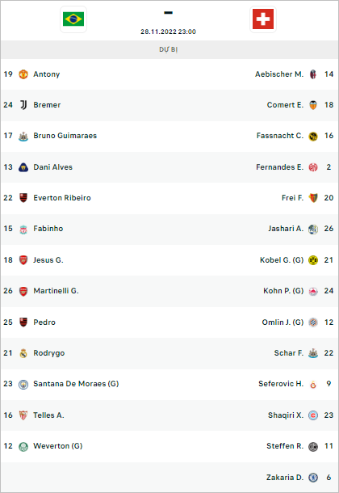Screen dimensions: 339x493
Task: Click Newcastle crest beside Bruno Guimaraes
Action: tap(23, 136)
